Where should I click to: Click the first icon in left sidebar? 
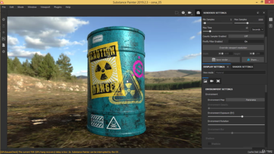pyautogui.click(x=4, y=20)
